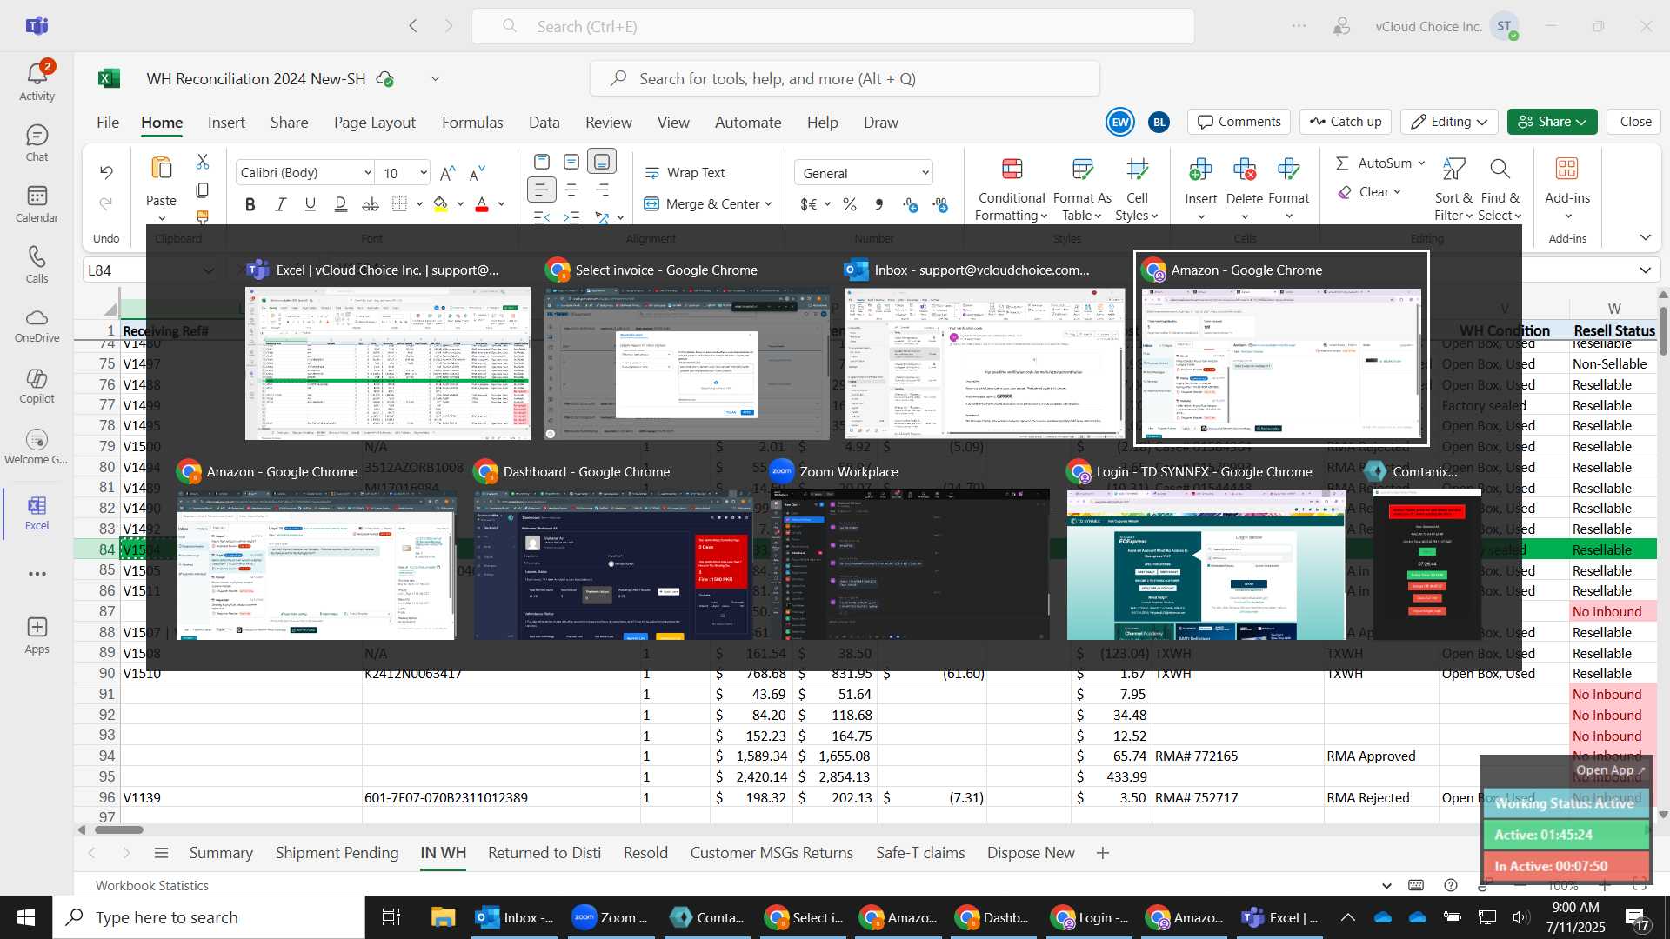Click the Close button for the workbook
The height and width of the screenshot is (939, 1670).
pyautogui.click(x=1635, y=122)
